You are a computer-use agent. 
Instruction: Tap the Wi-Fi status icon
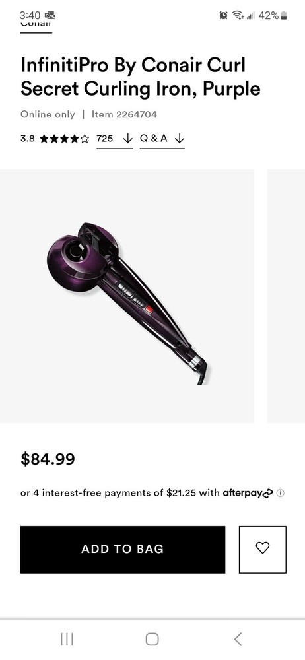coord(239,16)
